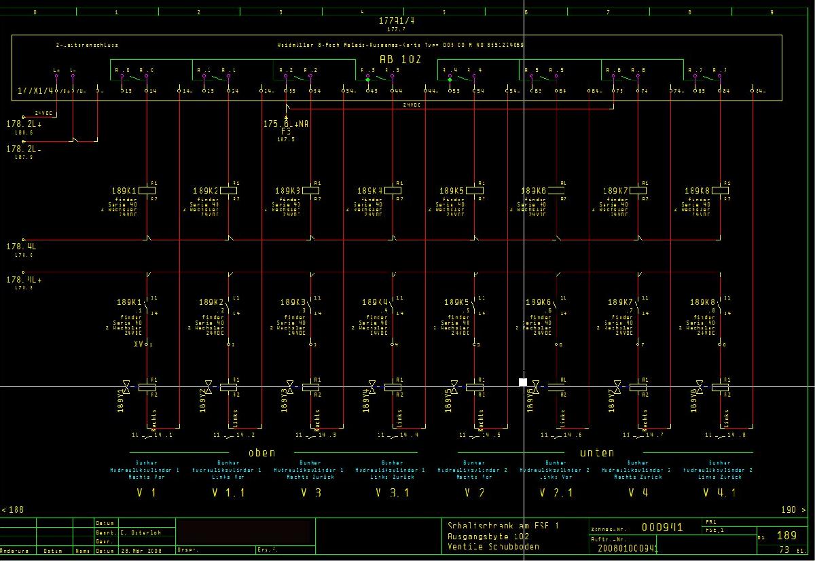815x561 pixels.
Task: Select the 189K1 relay coil symbol
Action: 147,191
